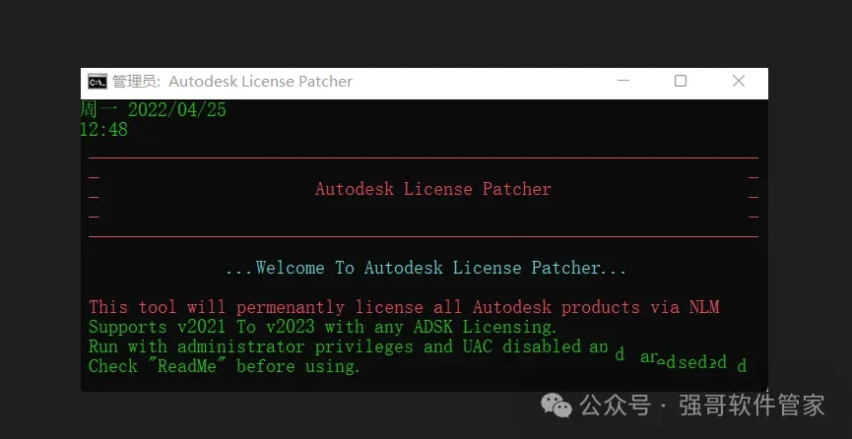This screenshot has height=439, width=852.
Task: Click the red heading "Autodesk License Patcher"
Action: click(433, 189)
